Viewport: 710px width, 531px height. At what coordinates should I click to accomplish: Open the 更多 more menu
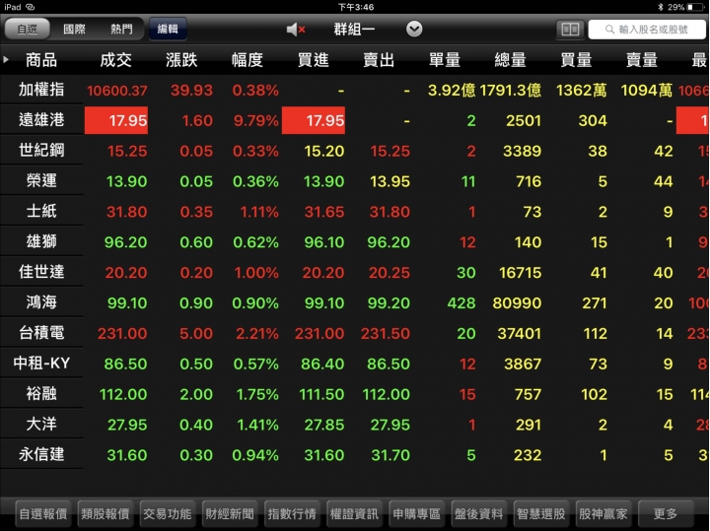666,514
